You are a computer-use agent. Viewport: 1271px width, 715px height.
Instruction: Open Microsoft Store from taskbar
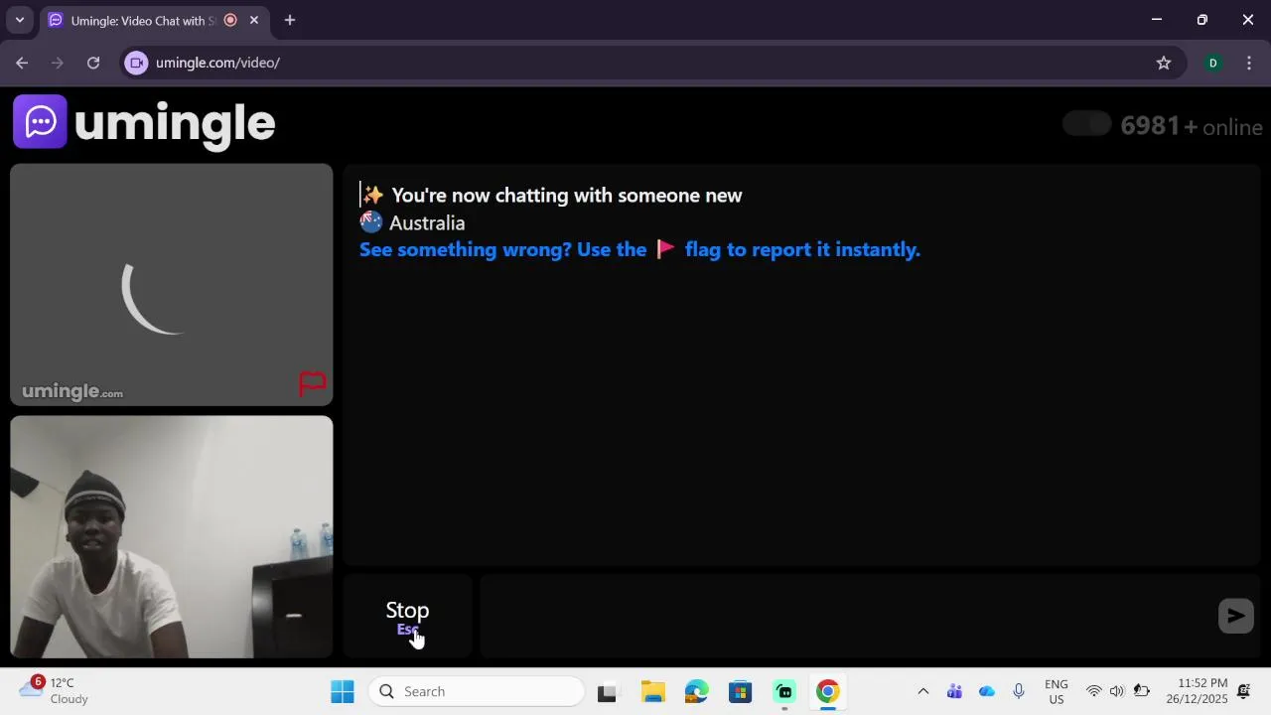[x=740, y=691]
